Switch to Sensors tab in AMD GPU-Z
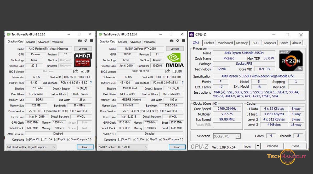Viewport: 313px width, 174px height. pyautogui.click(x=31, y=42)
